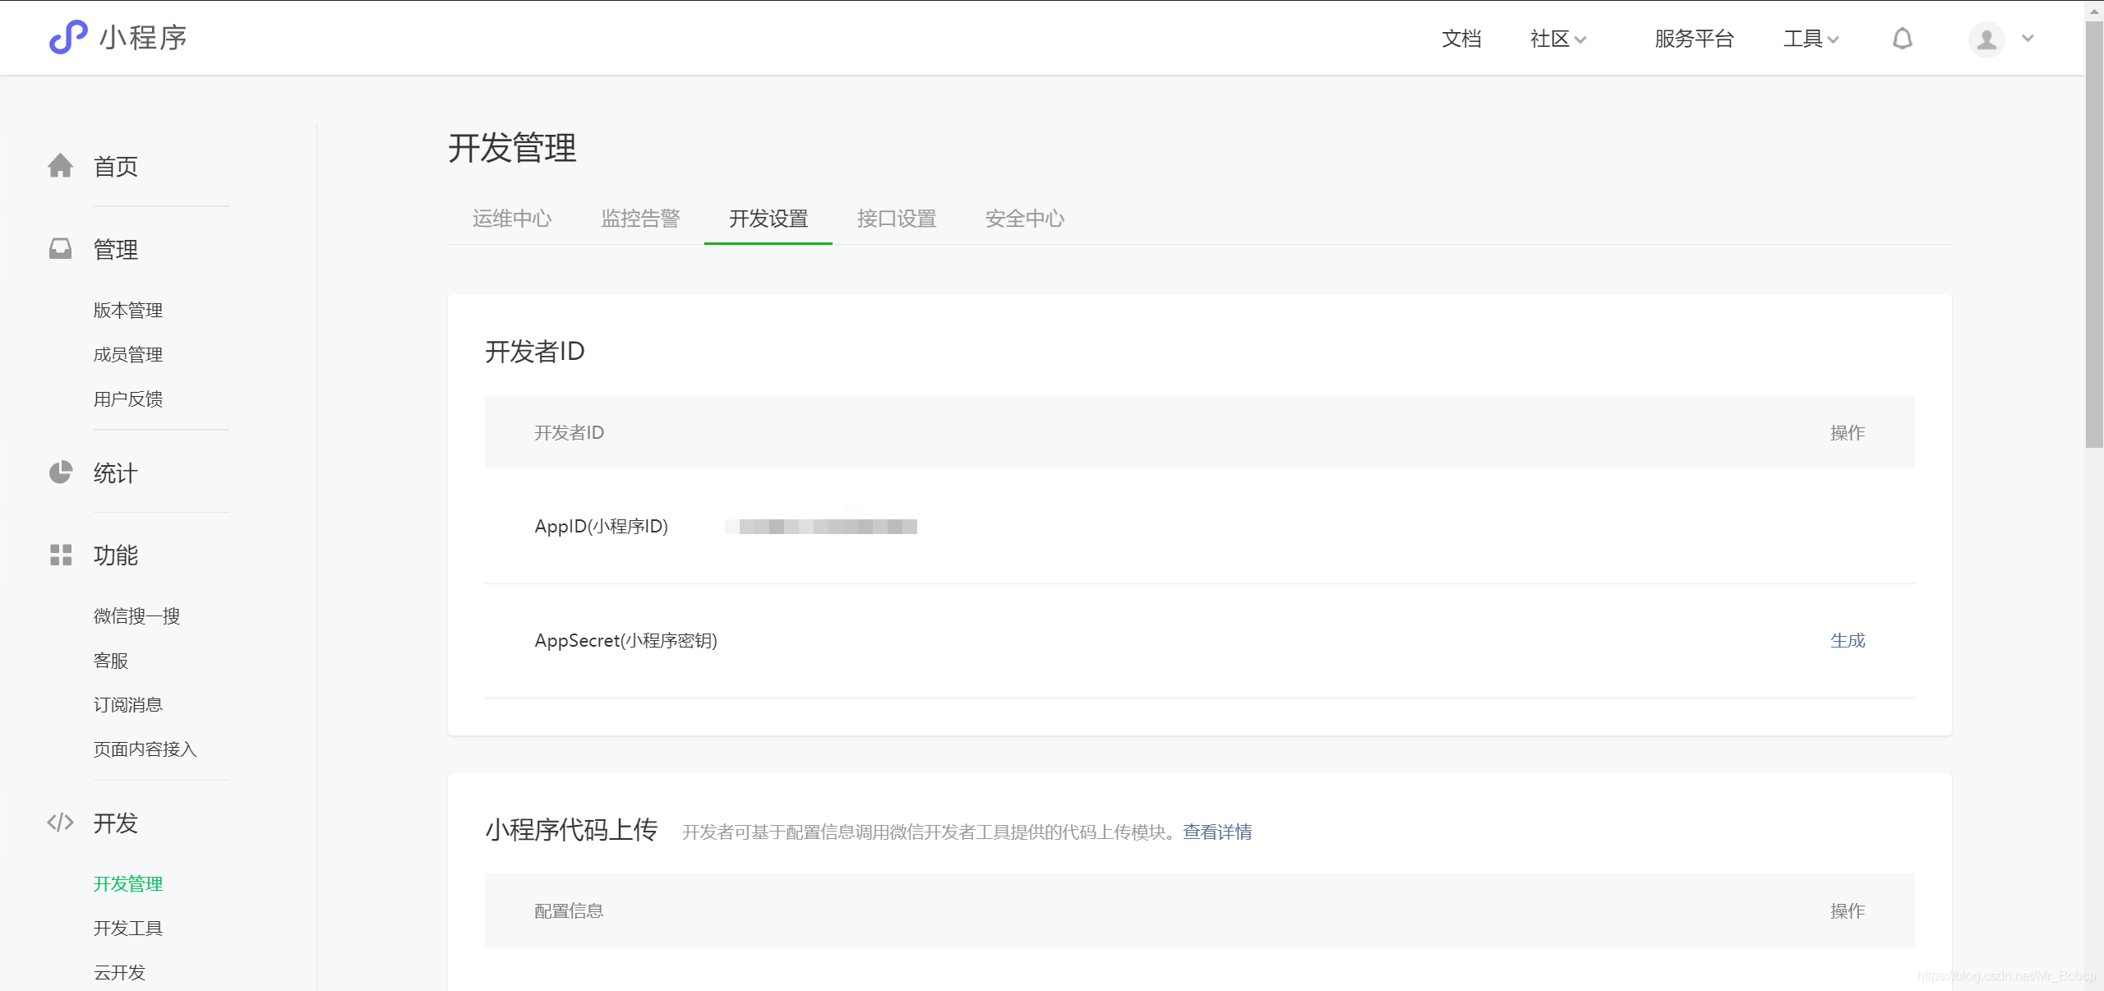Expand the 社区 dropdown menu

[x=1557, y=39]
